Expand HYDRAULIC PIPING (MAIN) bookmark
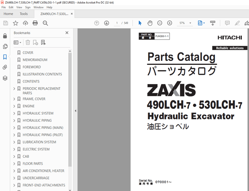 click(14, 128)
